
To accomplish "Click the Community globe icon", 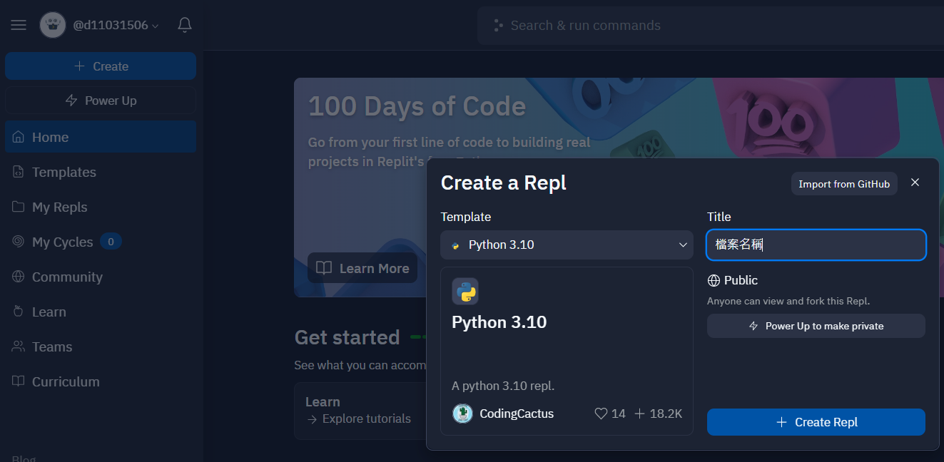I will pos(19,277).
